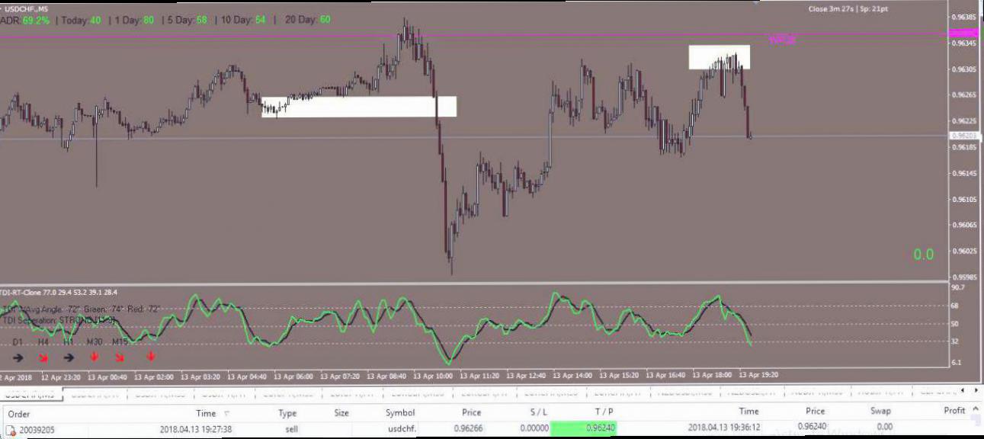Click close time 2018.04.13 19:36:12
The height and width of the screenshot is (439, 984).
click(723, 428)
